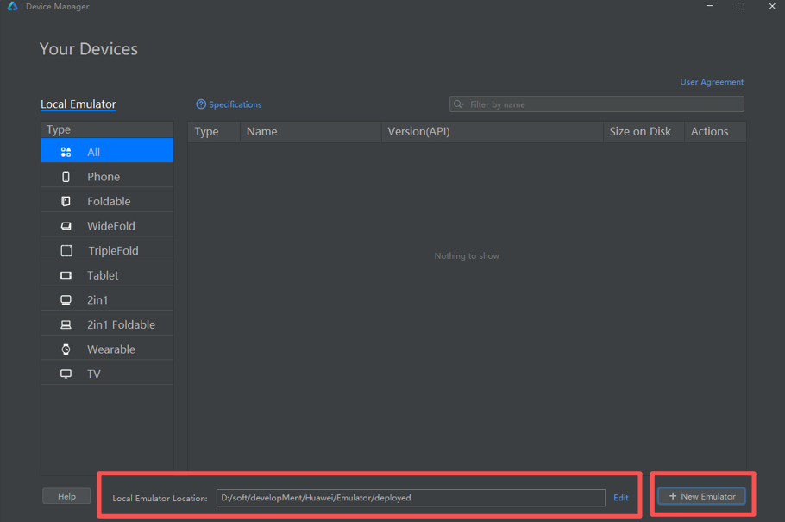Select the 2in1 Foldable type row
Screen dimensions: 785x522
pyautogui.click(x=107, y=324)
